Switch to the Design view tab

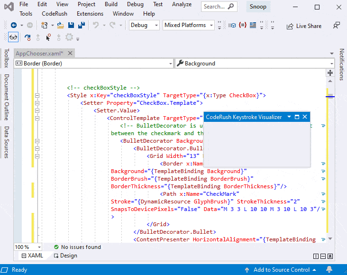(65, 256)
